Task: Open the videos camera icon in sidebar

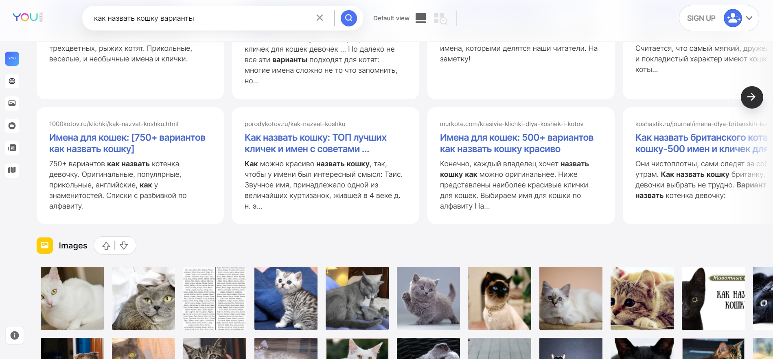Action: [x=12, y=126]
